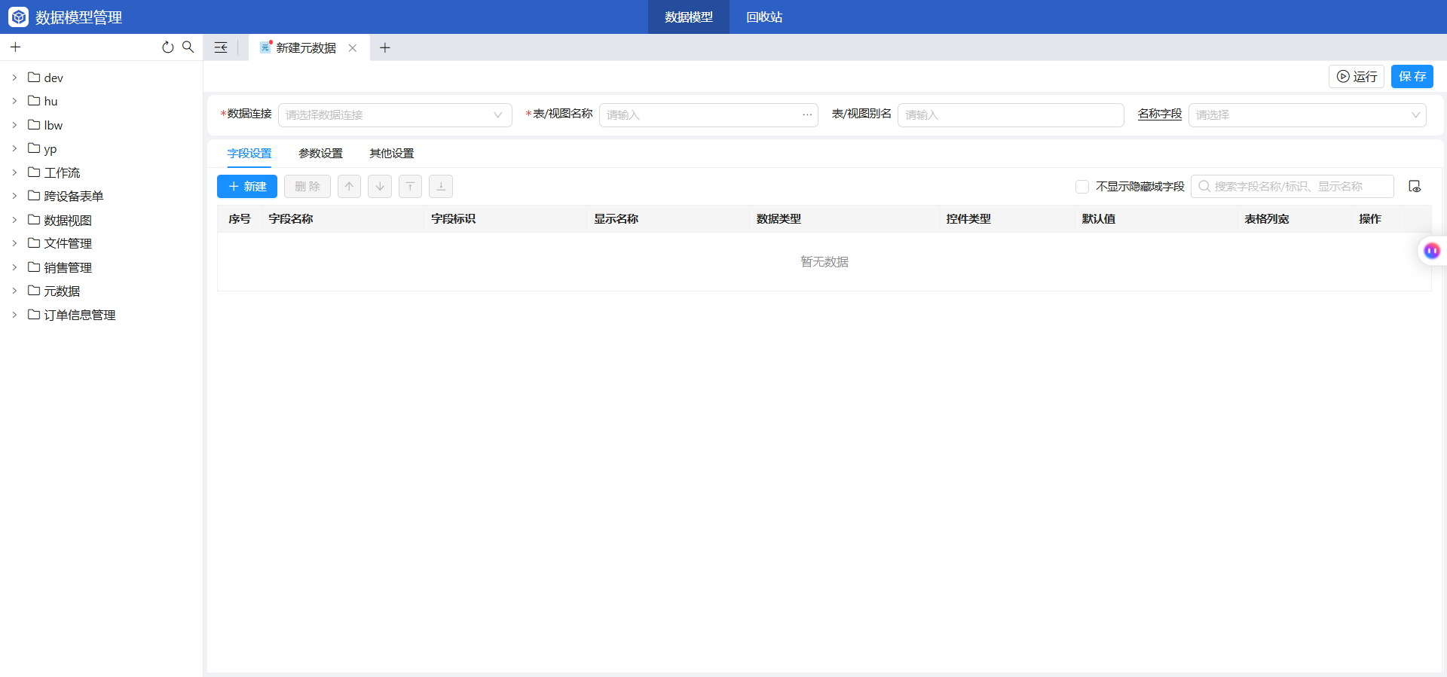Open the 参数设置 tab

[320, 153]
